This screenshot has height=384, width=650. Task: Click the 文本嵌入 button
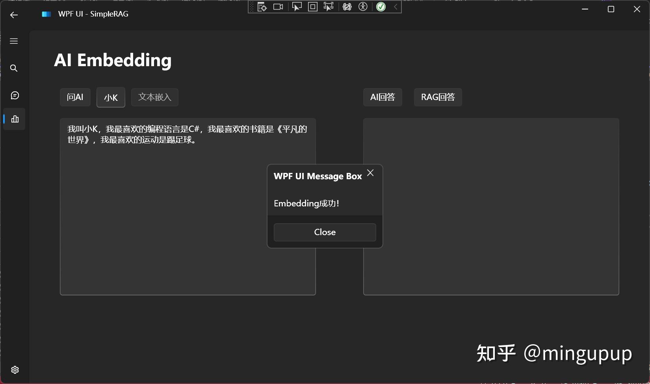pos(155,97)
